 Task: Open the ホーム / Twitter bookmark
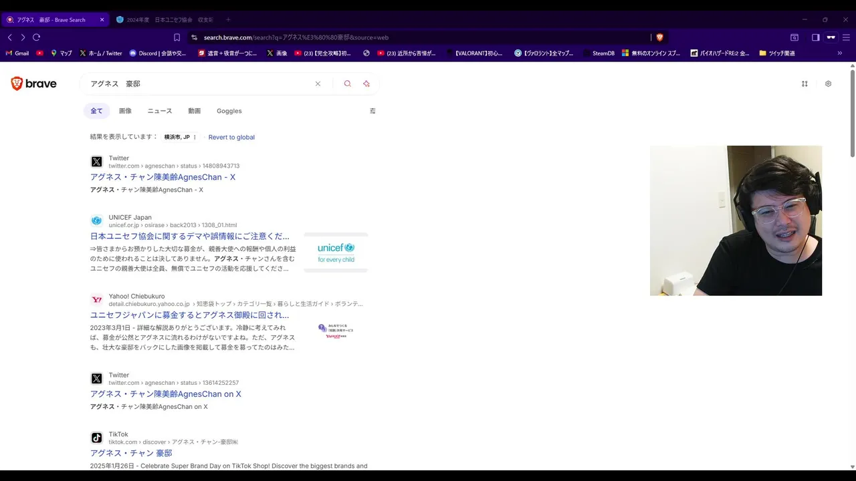(101, 53)
